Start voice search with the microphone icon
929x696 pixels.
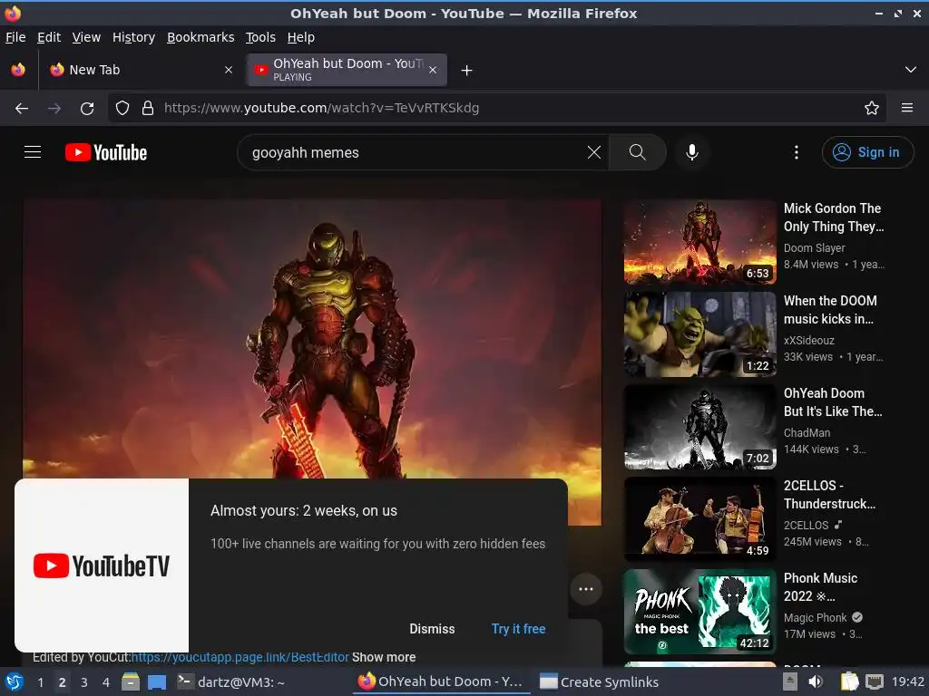[x=691, y=152]
